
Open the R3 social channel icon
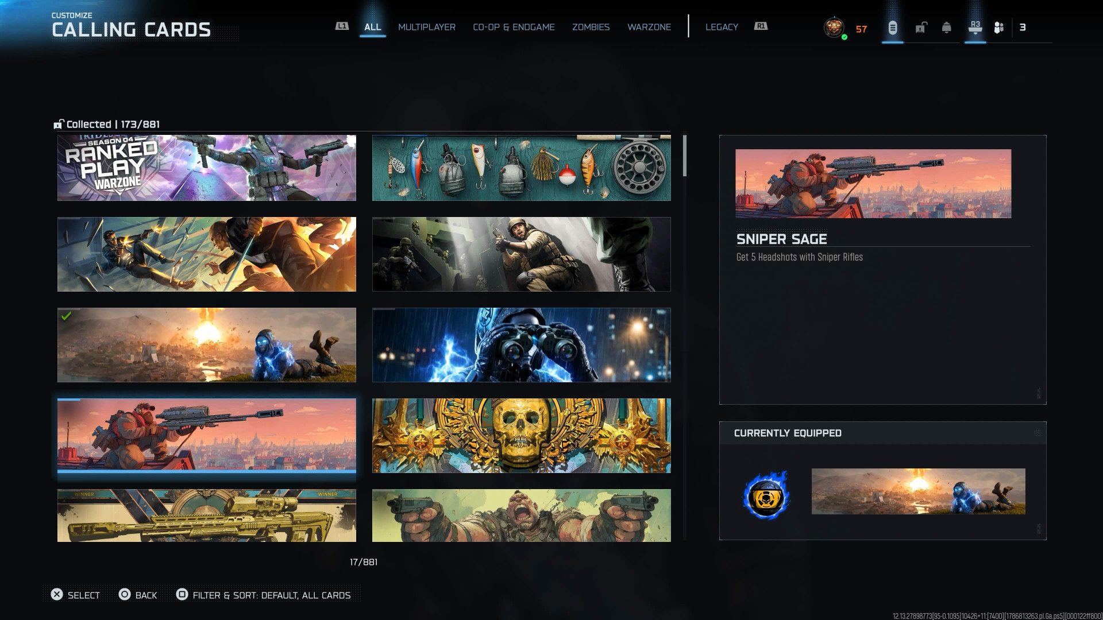(975, 28)
